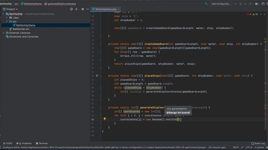Select the '<no parameters>' popup entry

tap(177, 109)
